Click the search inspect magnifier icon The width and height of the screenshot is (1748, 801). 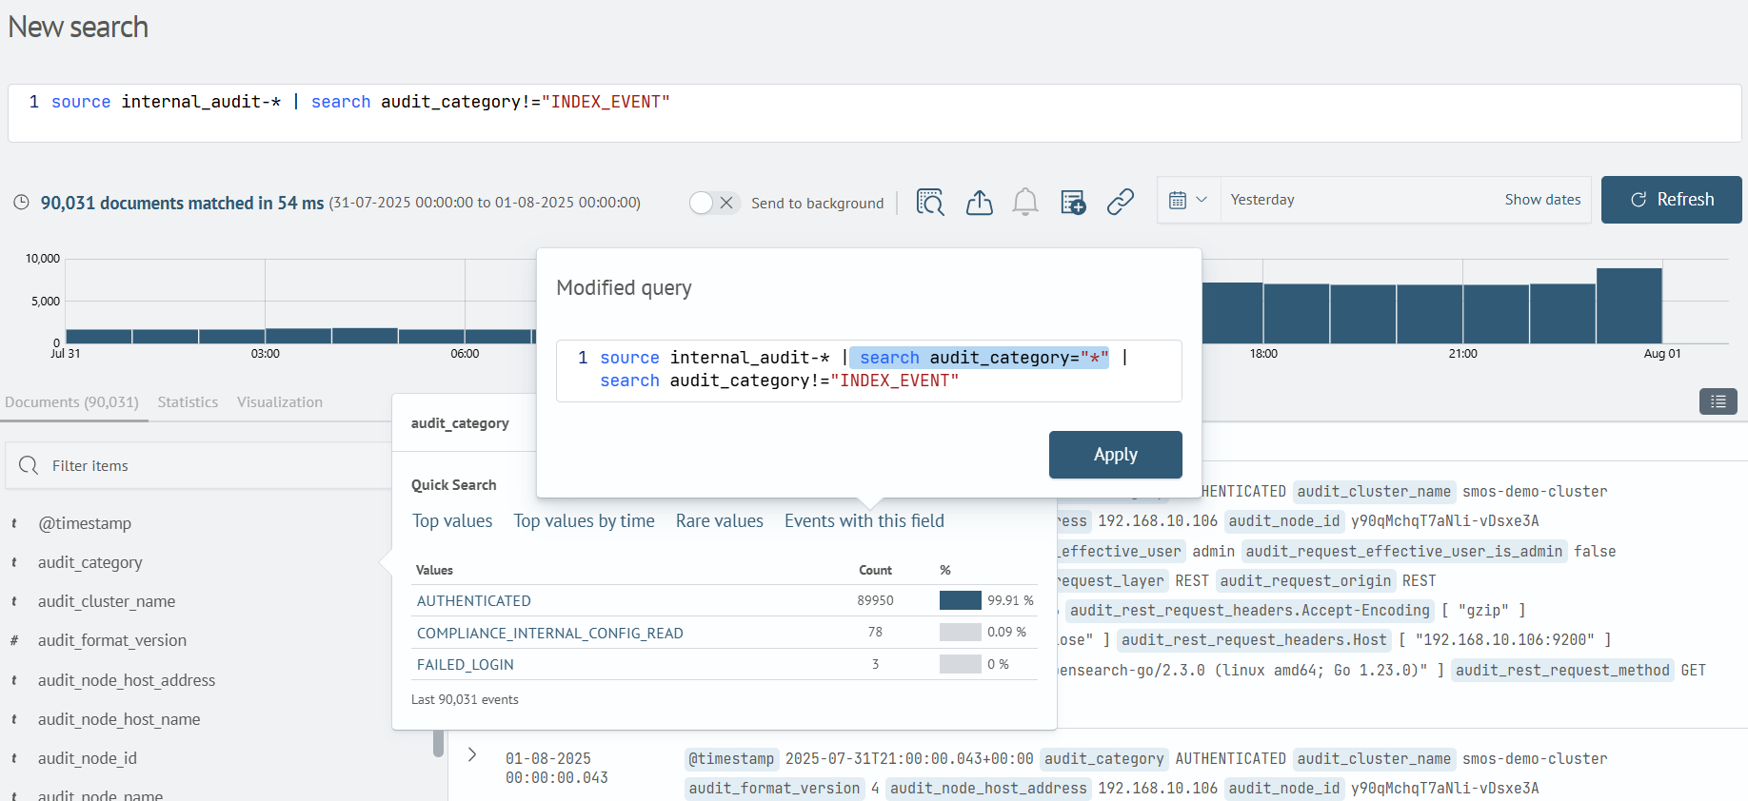pos(930,202)
